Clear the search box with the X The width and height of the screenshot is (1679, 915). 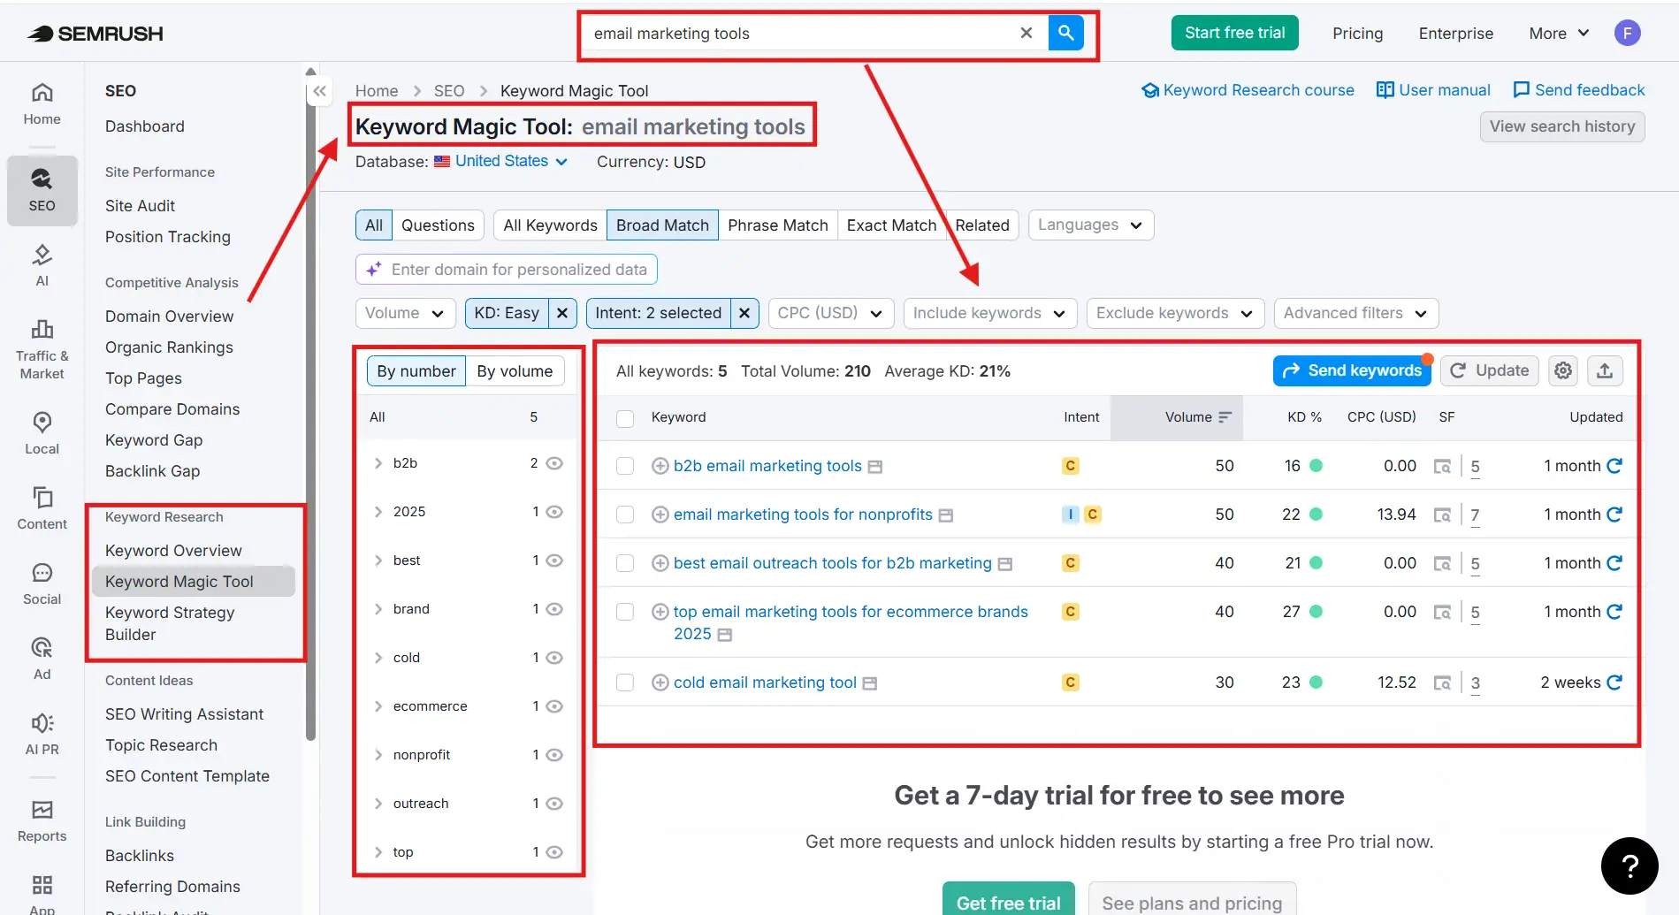tap(1026, 33)
